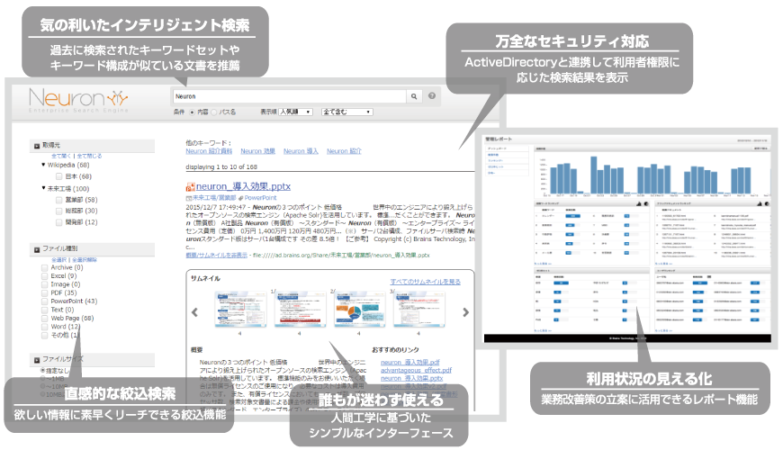Click the すべてのサムネイルを見る link
This screenshot has width=783, height=450.
426,282
